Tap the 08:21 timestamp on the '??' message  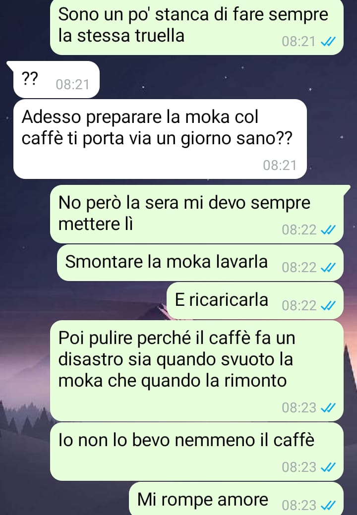[72, 85]
